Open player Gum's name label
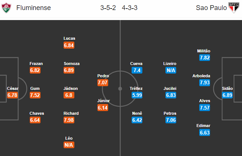This screenshot has width=242, height=156. 35,88
